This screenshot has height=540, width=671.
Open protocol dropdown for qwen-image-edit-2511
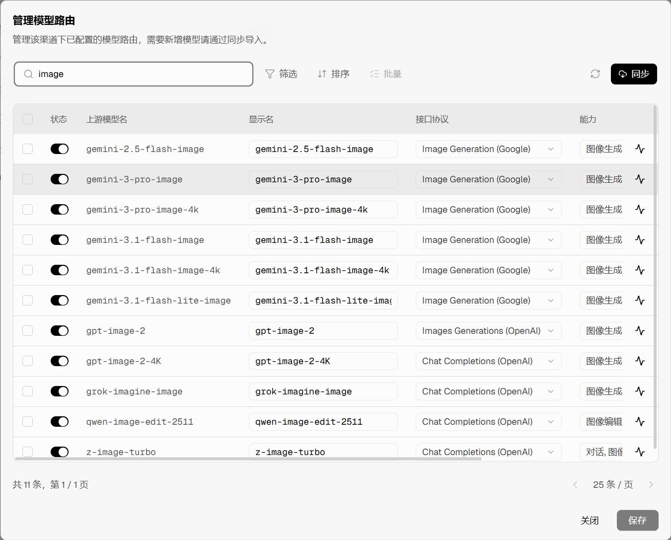489,422
